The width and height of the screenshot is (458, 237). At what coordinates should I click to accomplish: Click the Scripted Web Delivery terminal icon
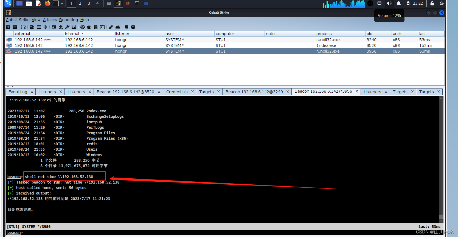click(x=102, y=27)
